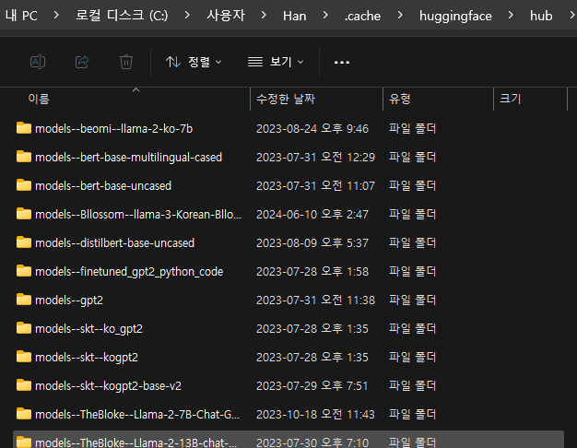Select folder icon of models--TheBloke--Llama-2-7B-Chat
Screen dimensions: 577x448
(x=24, y=414)
